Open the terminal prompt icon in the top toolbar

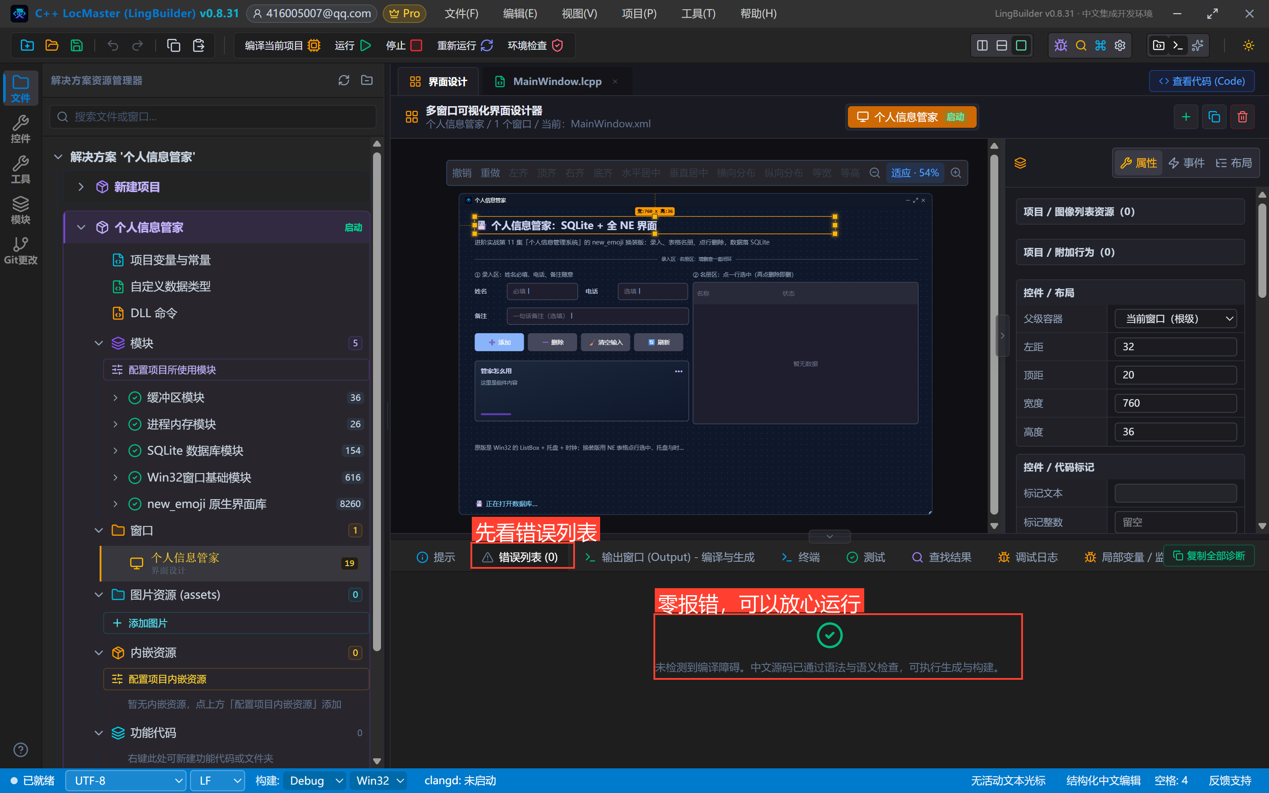[x=1178, y=46]
